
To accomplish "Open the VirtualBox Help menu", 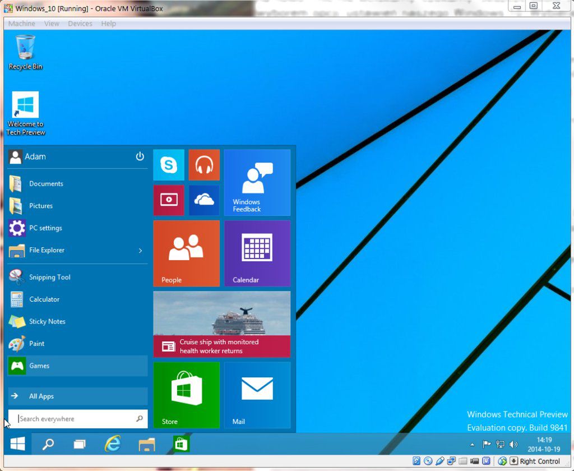I will click(108, 24).
